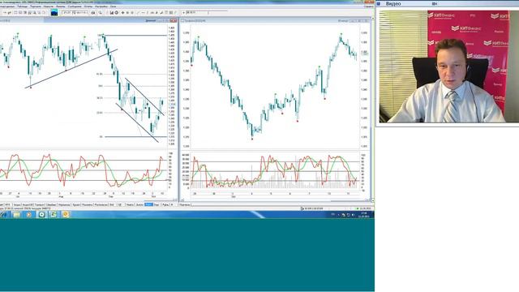Click the printer icon in toolbar
The image size is (519, 292).
93,13
